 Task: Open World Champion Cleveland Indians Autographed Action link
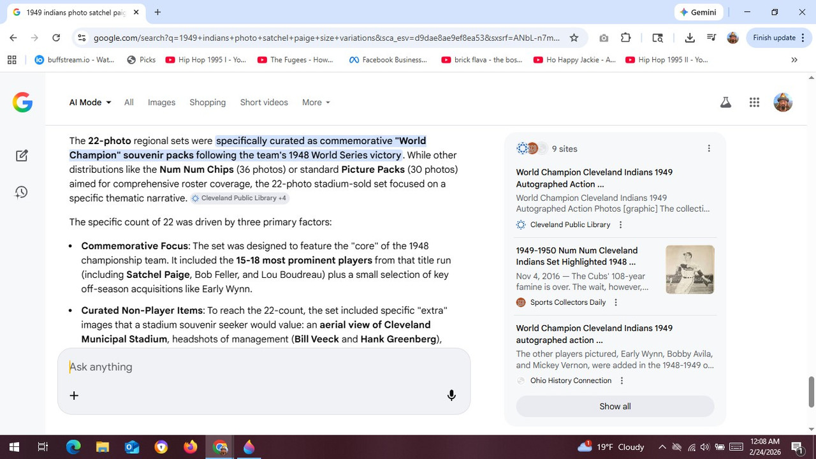click(x=594, y=178)
